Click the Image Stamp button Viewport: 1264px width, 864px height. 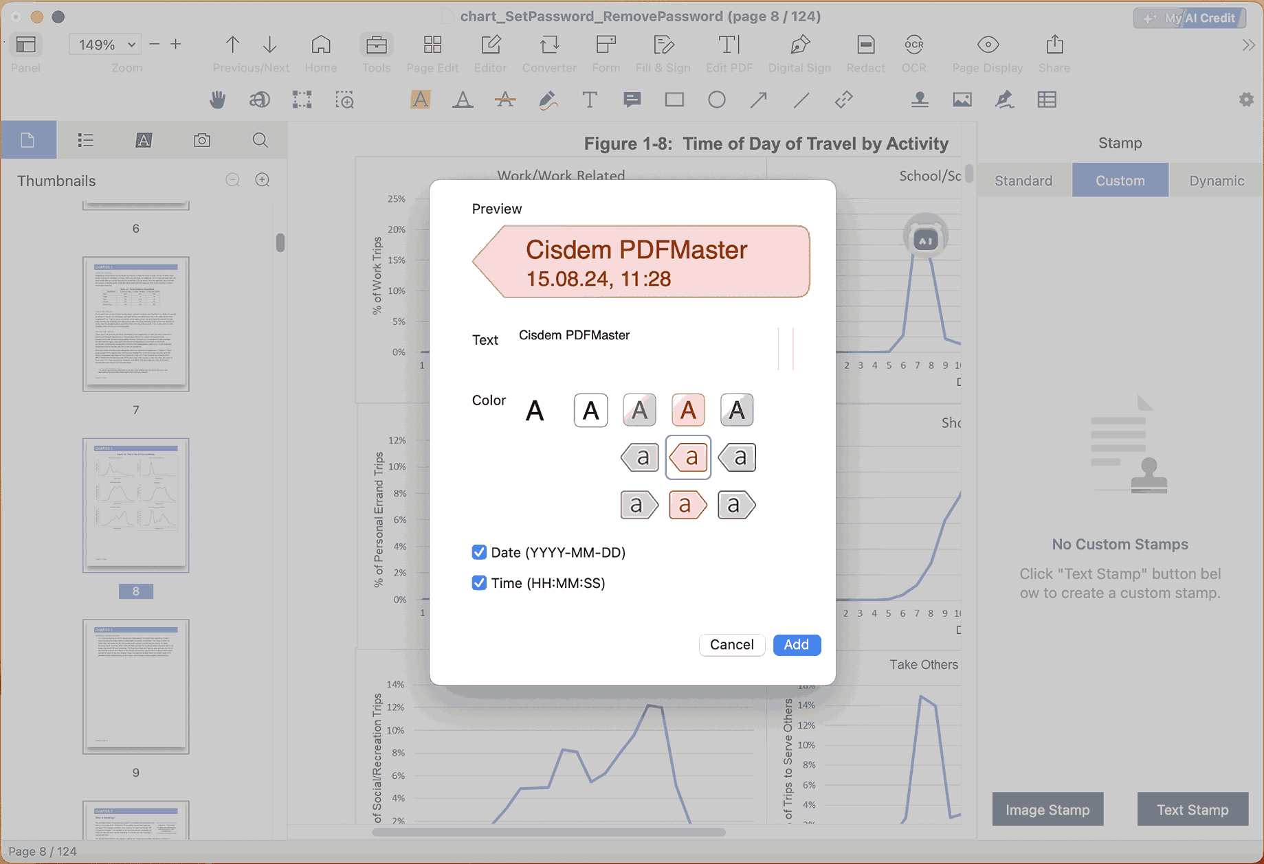[1047, 810]
